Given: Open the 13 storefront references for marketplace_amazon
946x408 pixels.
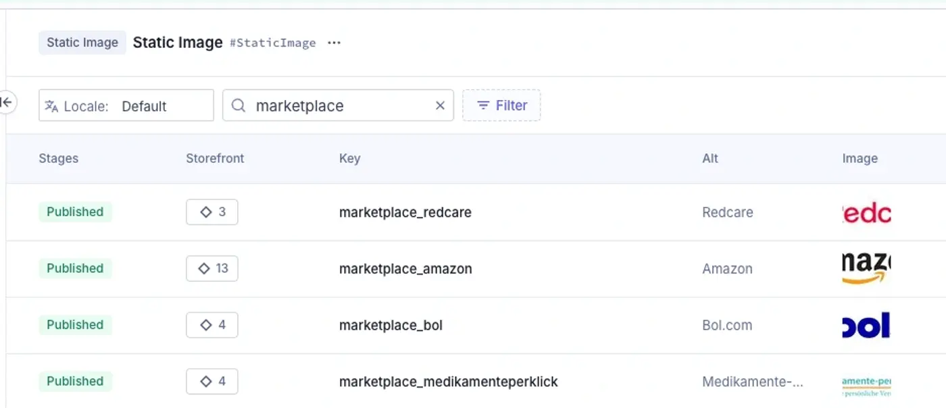Looking at the screenshot, I should point(212,268).
